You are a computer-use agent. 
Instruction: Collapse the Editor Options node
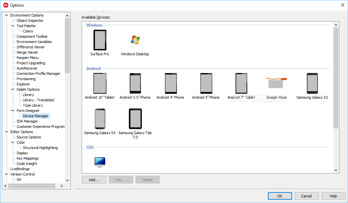[6, 132]
